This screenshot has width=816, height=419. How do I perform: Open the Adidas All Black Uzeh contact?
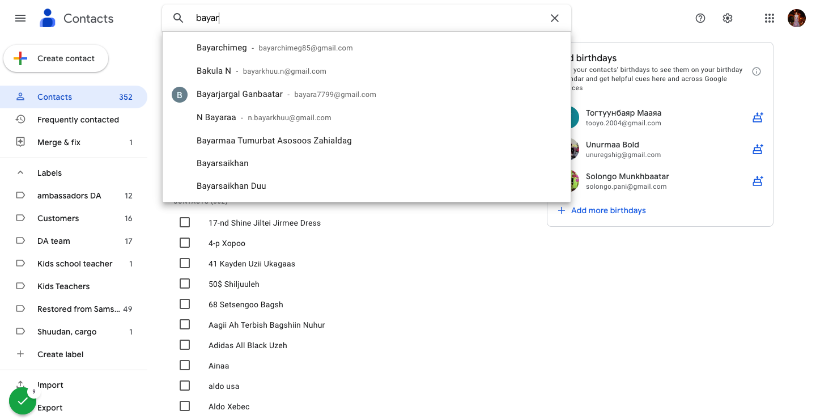[x=248, y=345]
